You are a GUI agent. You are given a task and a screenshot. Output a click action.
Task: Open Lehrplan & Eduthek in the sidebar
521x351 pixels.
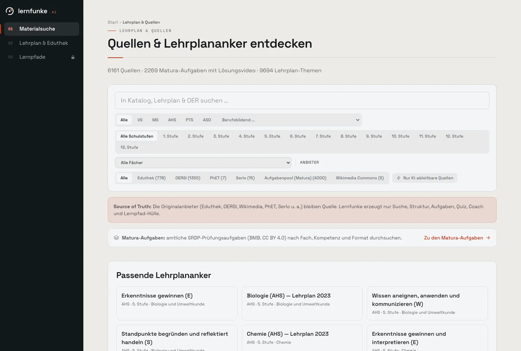pyautogui.click(x=42, y=43)
